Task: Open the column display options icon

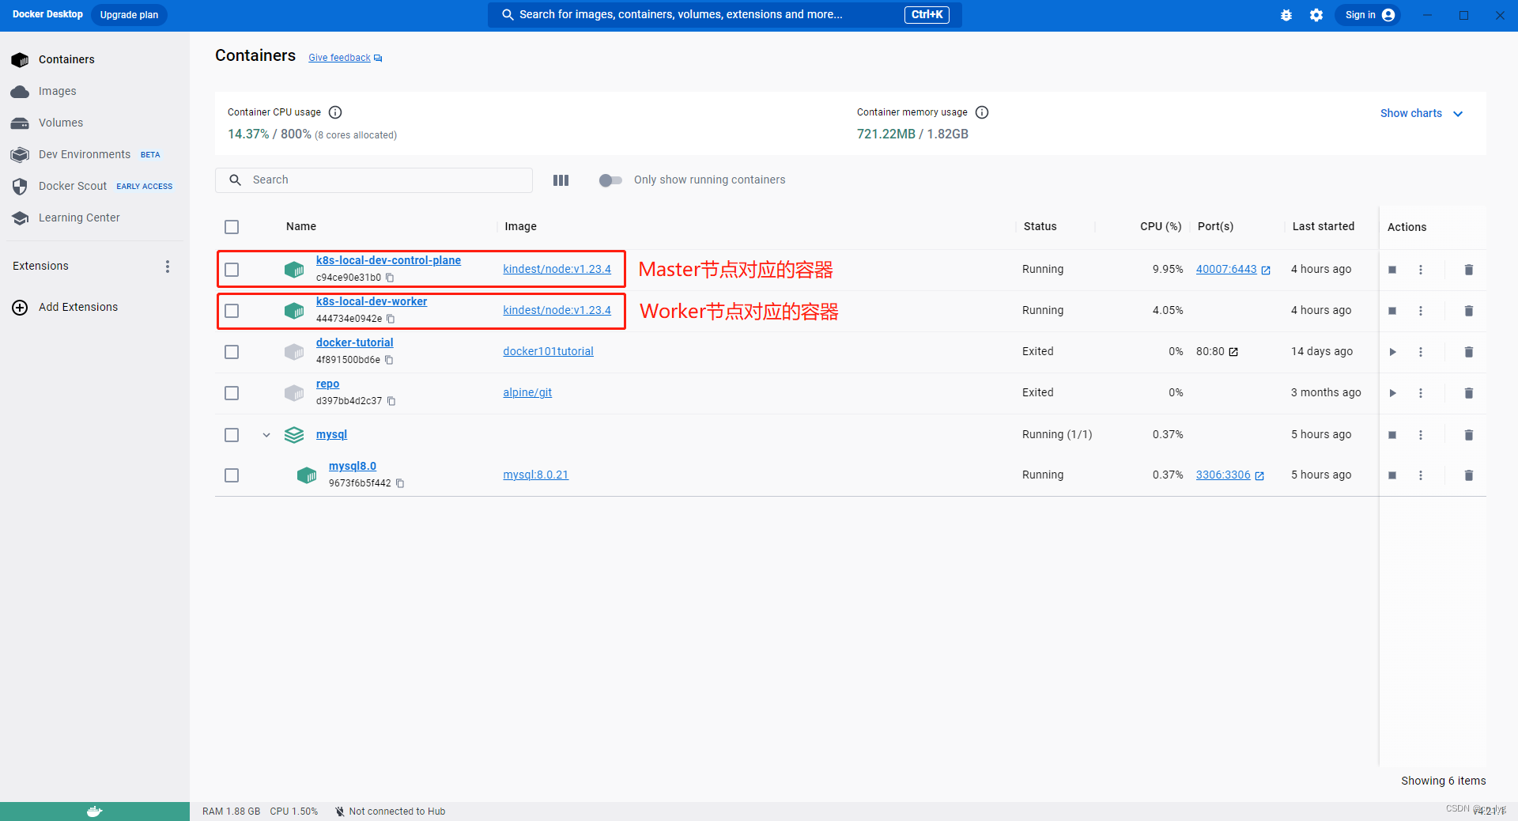Action: 561,180
